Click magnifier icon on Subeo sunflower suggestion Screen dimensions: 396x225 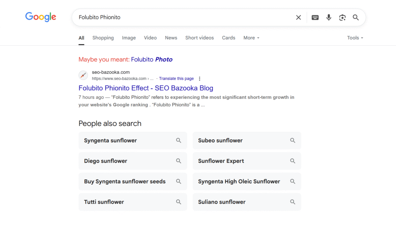click(292, 140)
